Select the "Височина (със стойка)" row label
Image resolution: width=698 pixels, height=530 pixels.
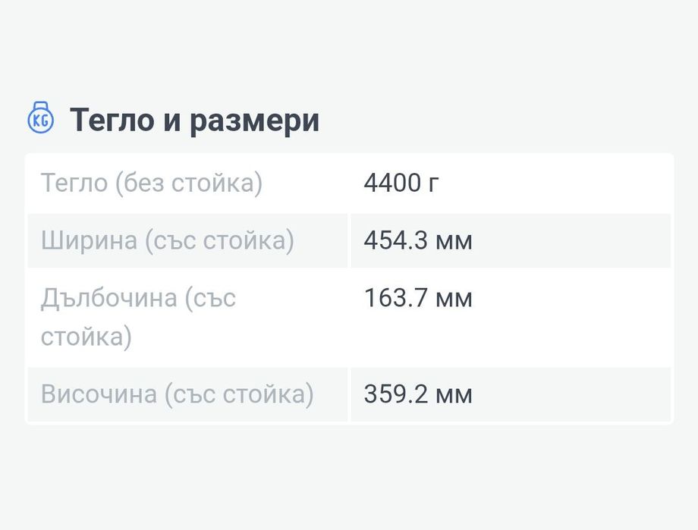(x=177, y=394)
